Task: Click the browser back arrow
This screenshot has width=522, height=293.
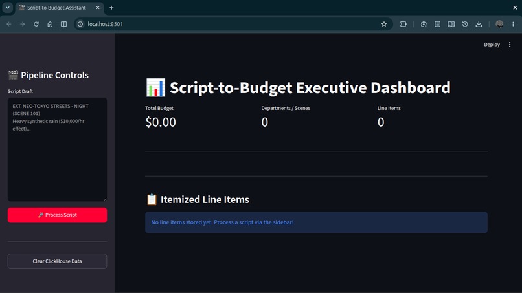Action: (x=9, y=24)
